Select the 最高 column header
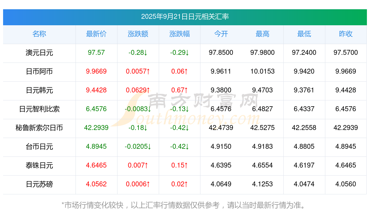 tap(263, 34)
